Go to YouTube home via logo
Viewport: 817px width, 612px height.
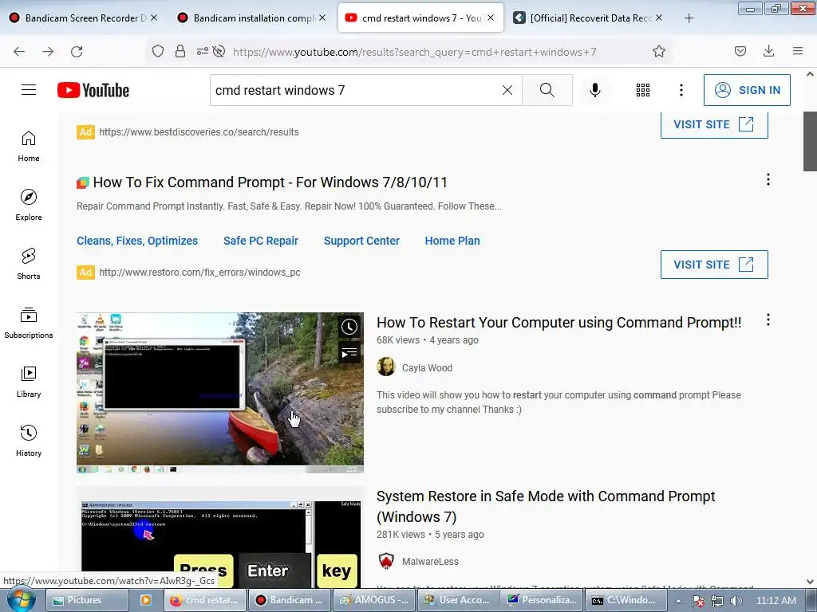coord(93,90)
